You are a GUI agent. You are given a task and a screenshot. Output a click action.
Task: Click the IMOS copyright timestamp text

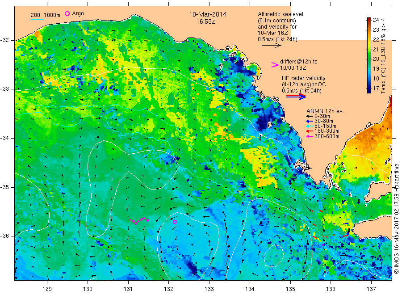[397, 219]
